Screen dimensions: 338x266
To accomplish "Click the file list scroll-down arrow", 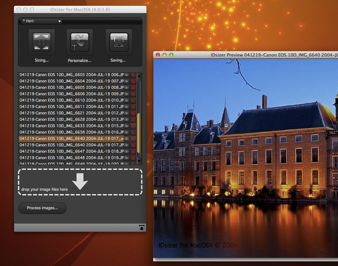I will click(139, 161).
